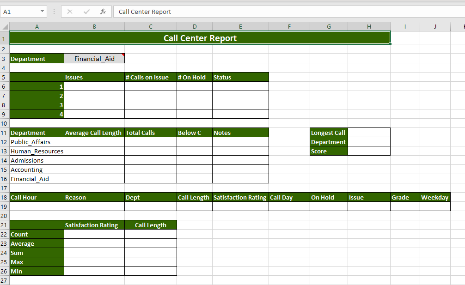465x285 pixels.
Task: Click the Enter checkmark formula bar icon
Action: [x=86, y=12]
